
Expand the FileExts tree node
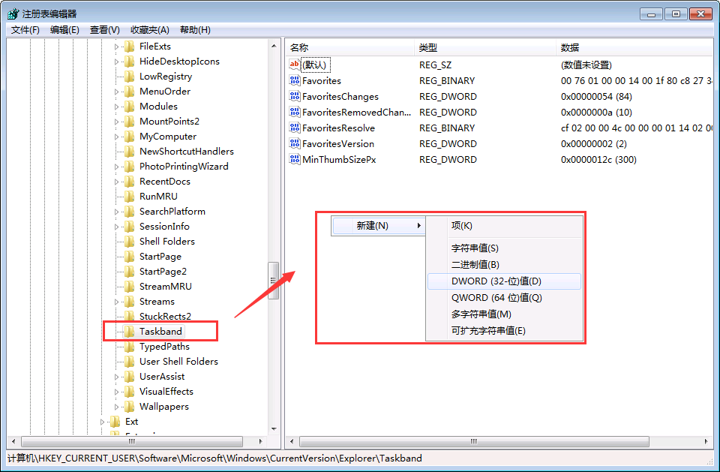click(116, 47)
